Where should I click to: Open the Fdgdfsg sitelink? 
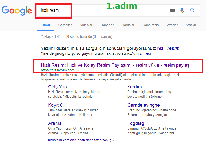click(x=136, y=123)
